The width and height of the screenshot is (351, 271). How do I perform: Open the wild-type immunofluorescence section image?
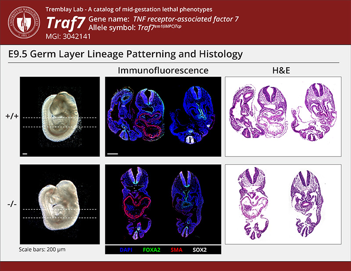coord(163,116)
